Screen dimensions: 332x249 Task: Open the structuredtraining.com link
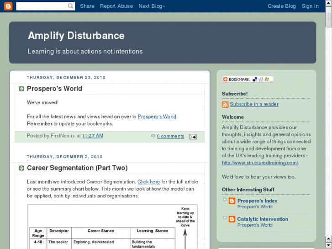260,163
